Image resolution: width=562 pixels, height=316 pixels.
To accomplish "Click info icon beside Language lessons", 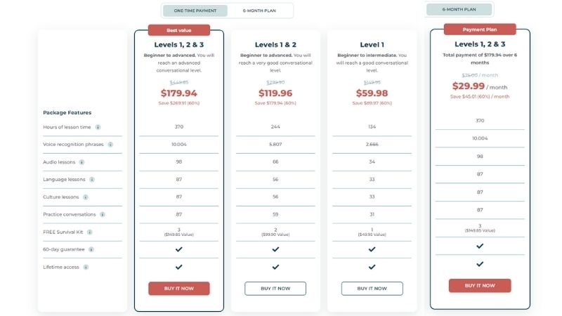I will click(92, 180).
